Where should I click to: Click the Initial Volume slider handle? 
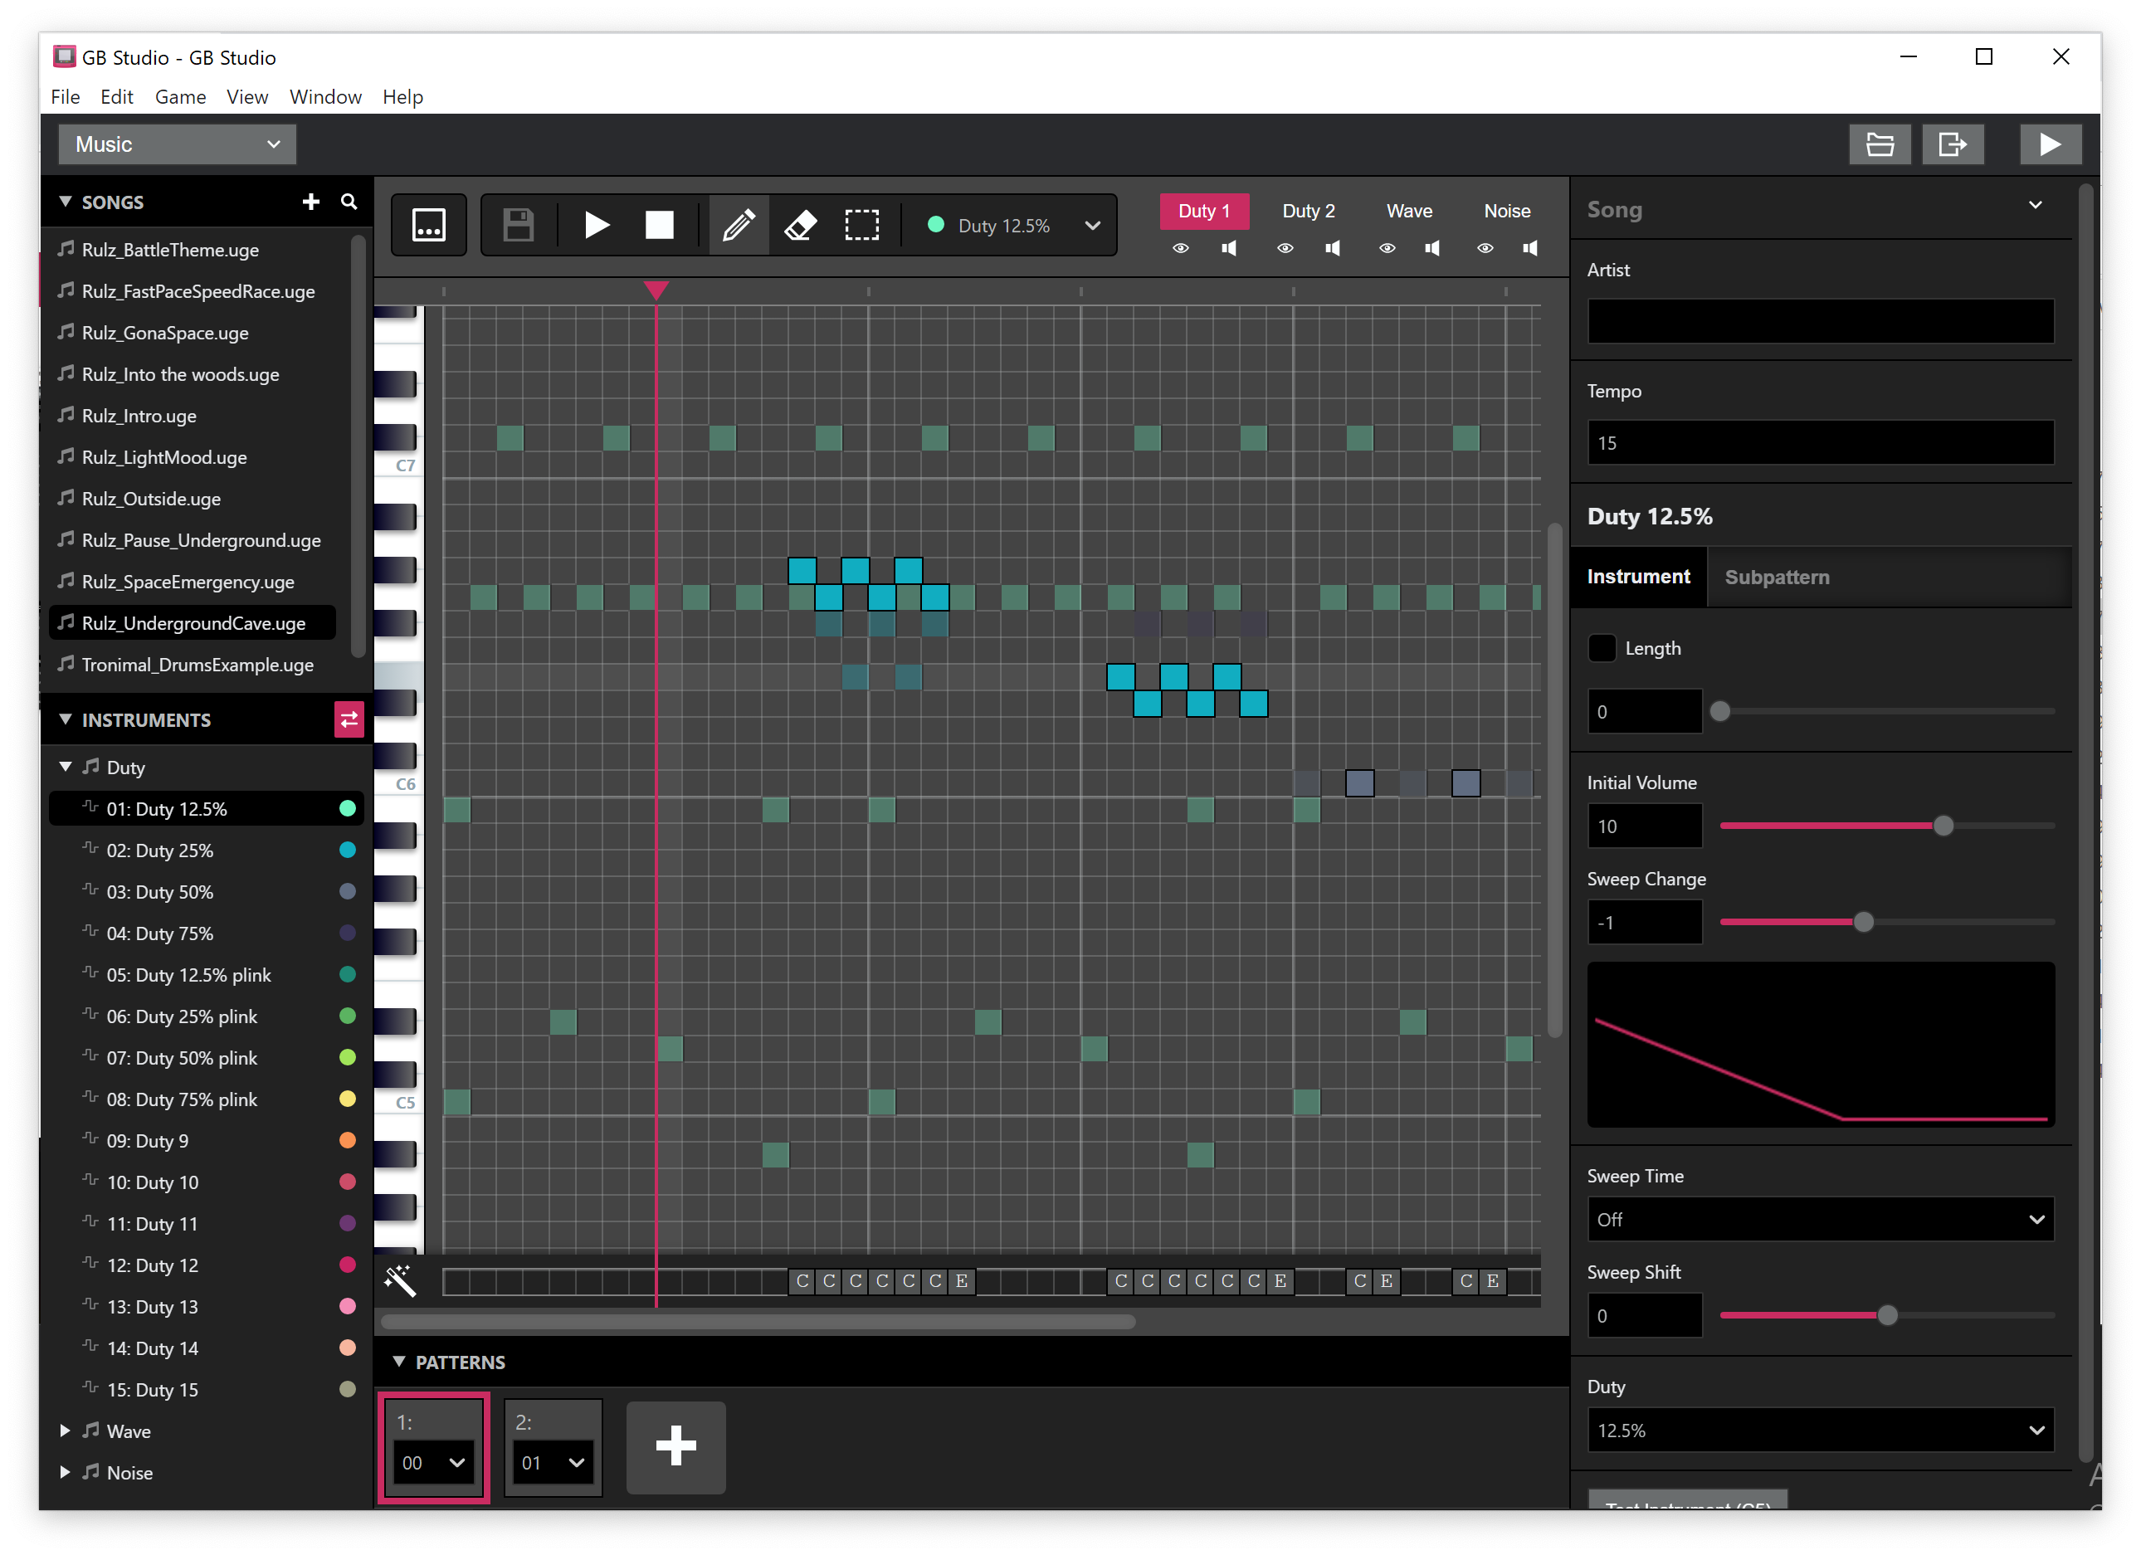pos(1943,826)
